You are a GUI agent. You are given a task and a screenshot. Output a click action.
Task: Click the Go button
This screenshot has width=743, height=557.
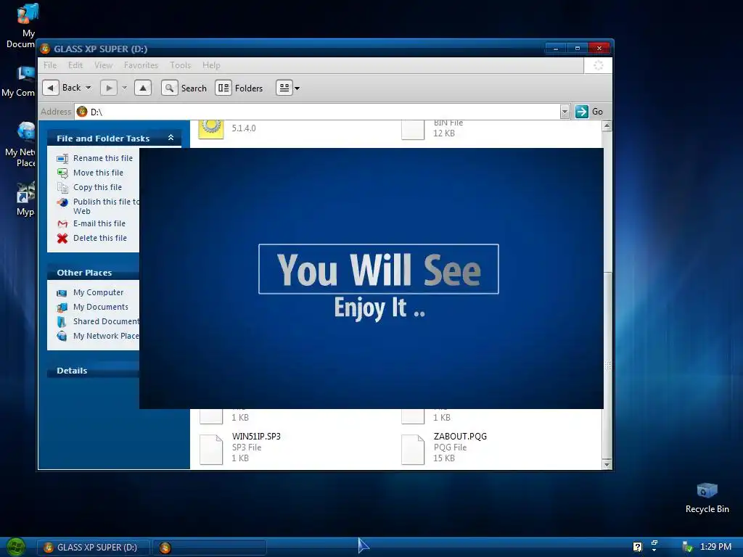click(x=589, y=112)
